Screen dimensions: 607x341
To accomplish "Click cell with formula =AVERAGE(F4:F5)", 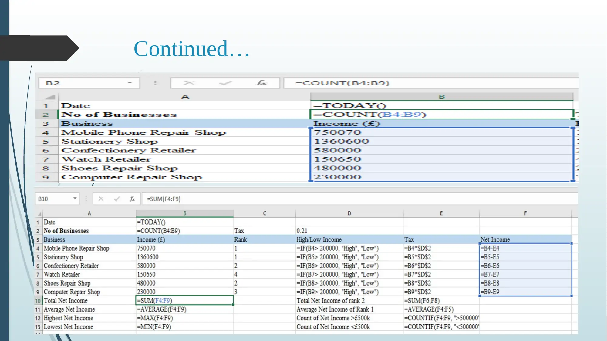I will point(441,309).
